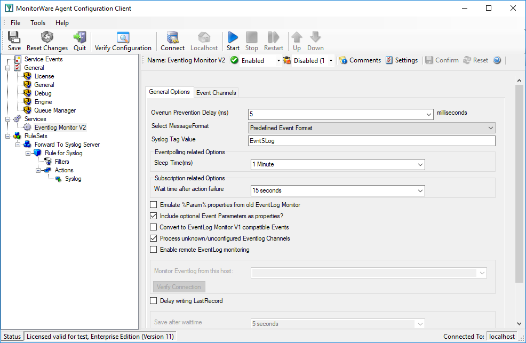This screenshot has width=526, height=343.
Task: Open the Save after waittime dropdown
Action: coord(420,324)
